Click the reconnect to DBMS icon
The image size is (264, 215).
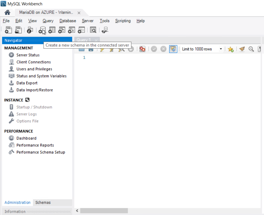tap(105, 30)
